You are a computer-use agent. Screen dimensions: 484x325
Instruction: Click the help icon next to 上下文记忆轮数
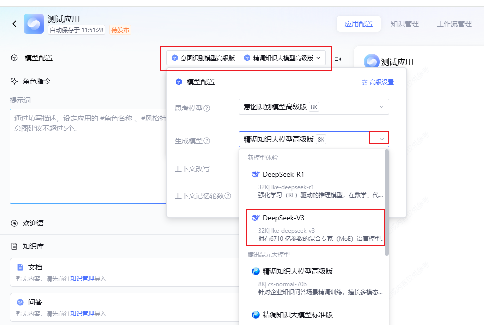click(228, 196)
